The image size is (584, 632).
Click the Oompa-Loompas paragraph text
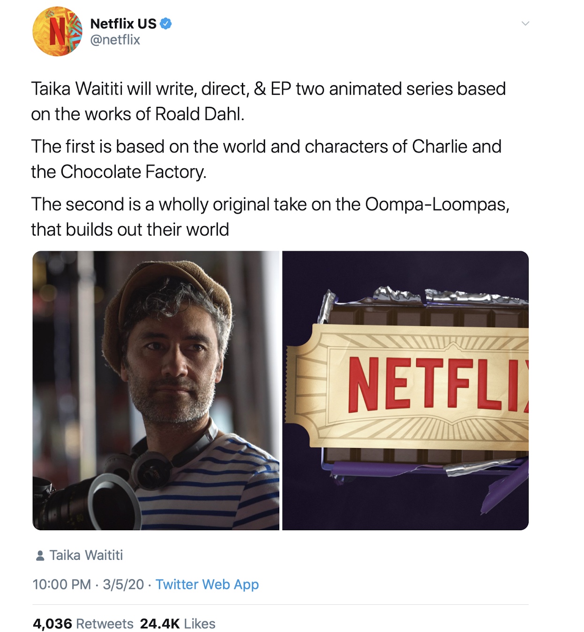pyautogui.click(x=270, y=217)
